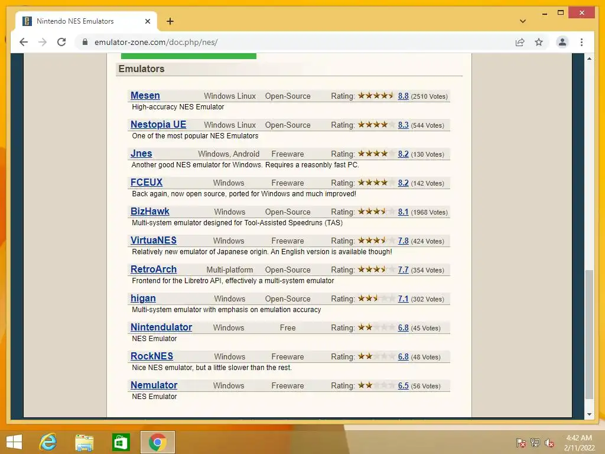
Task: Click FCEUX's star rating
Action: pyautogui.click(x=376, y=182)
